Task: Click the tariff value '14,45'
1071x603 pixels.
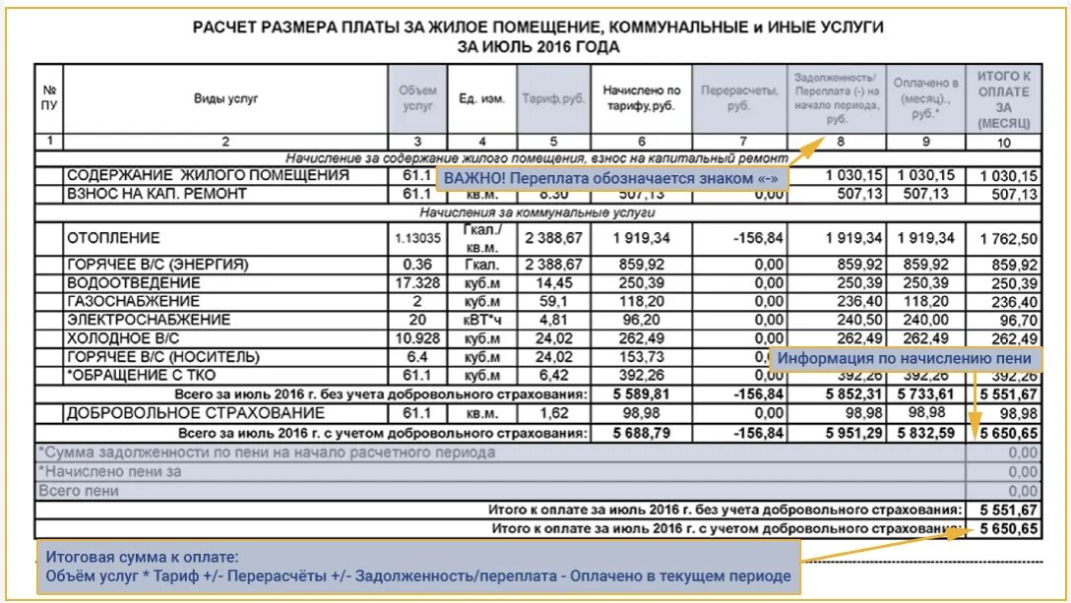Action: coord(554,283)
